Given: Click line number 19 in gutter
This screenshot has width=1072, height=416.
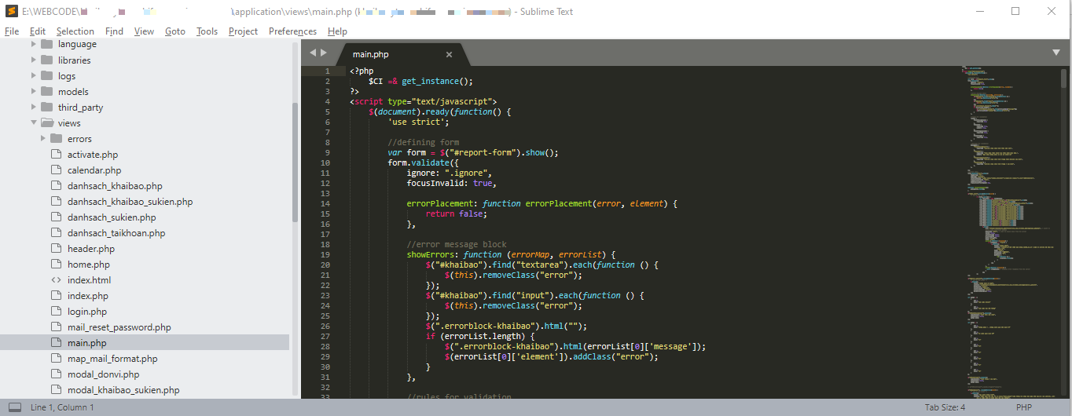Looking at the screenshot, I should [x=325, y=254].
